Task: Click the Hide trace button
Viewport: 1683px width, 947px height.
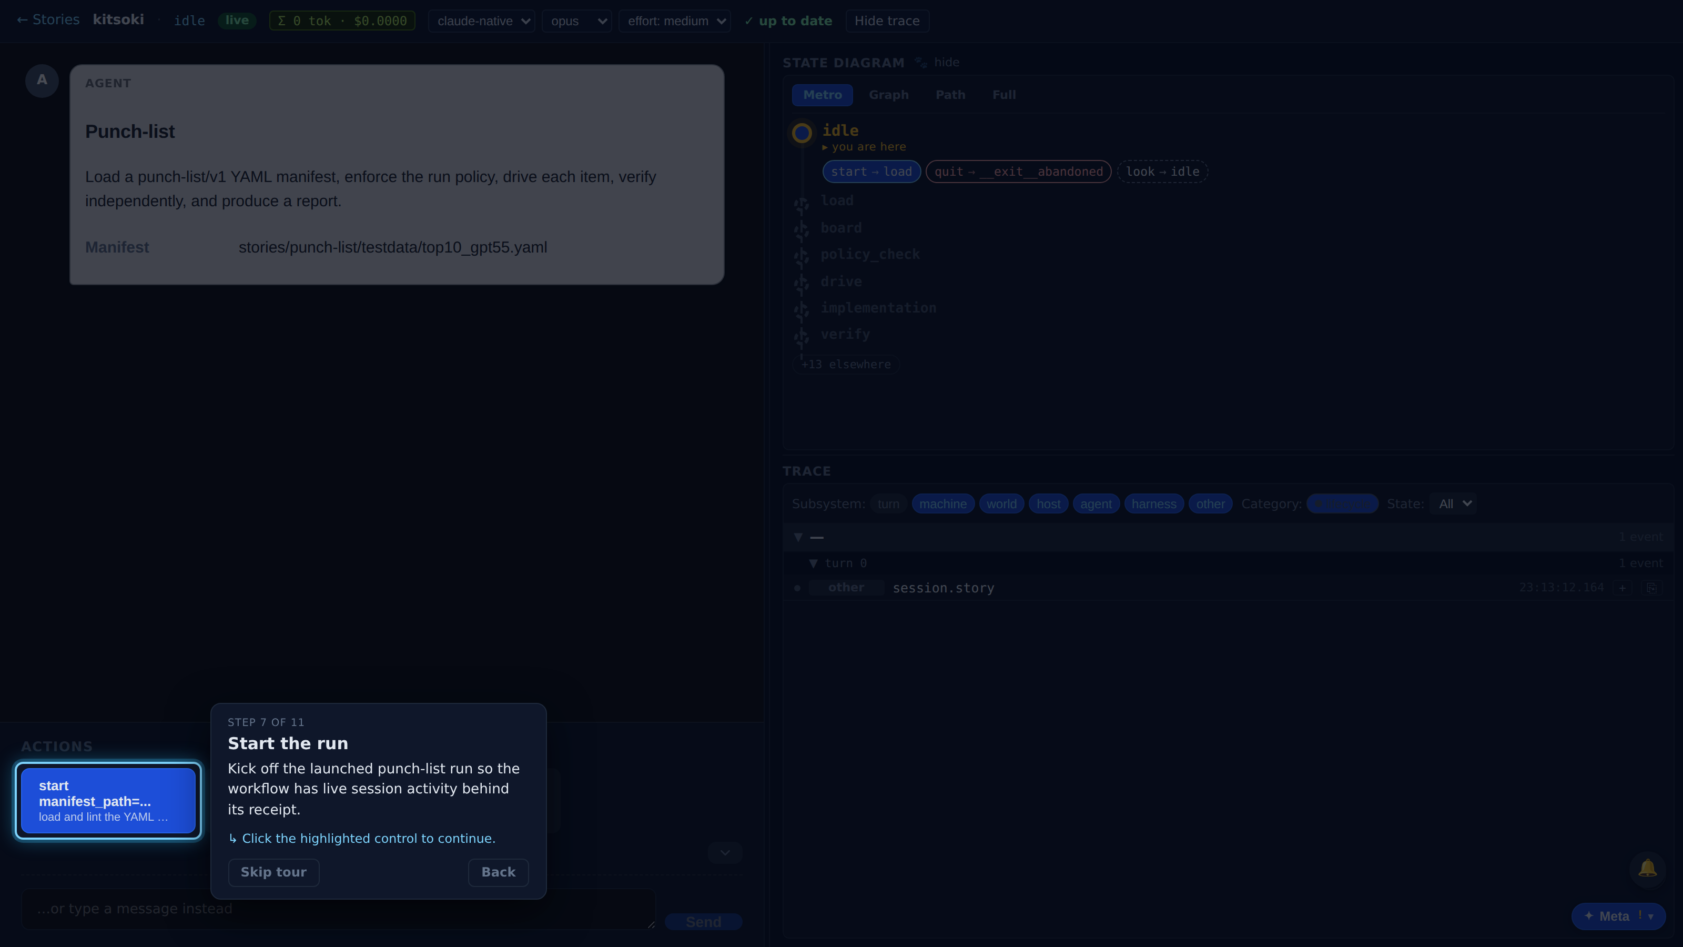Action: point(887,21)
